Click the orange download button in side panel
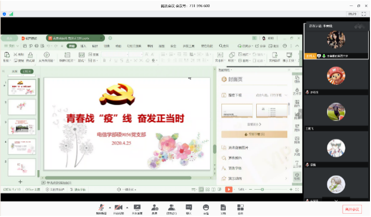Screen dimensions: 371x217 [x=255, y=134]
